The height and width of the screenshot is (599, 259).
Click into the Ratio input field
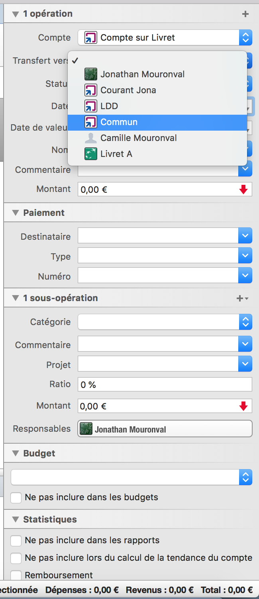[x=165, y=385]
